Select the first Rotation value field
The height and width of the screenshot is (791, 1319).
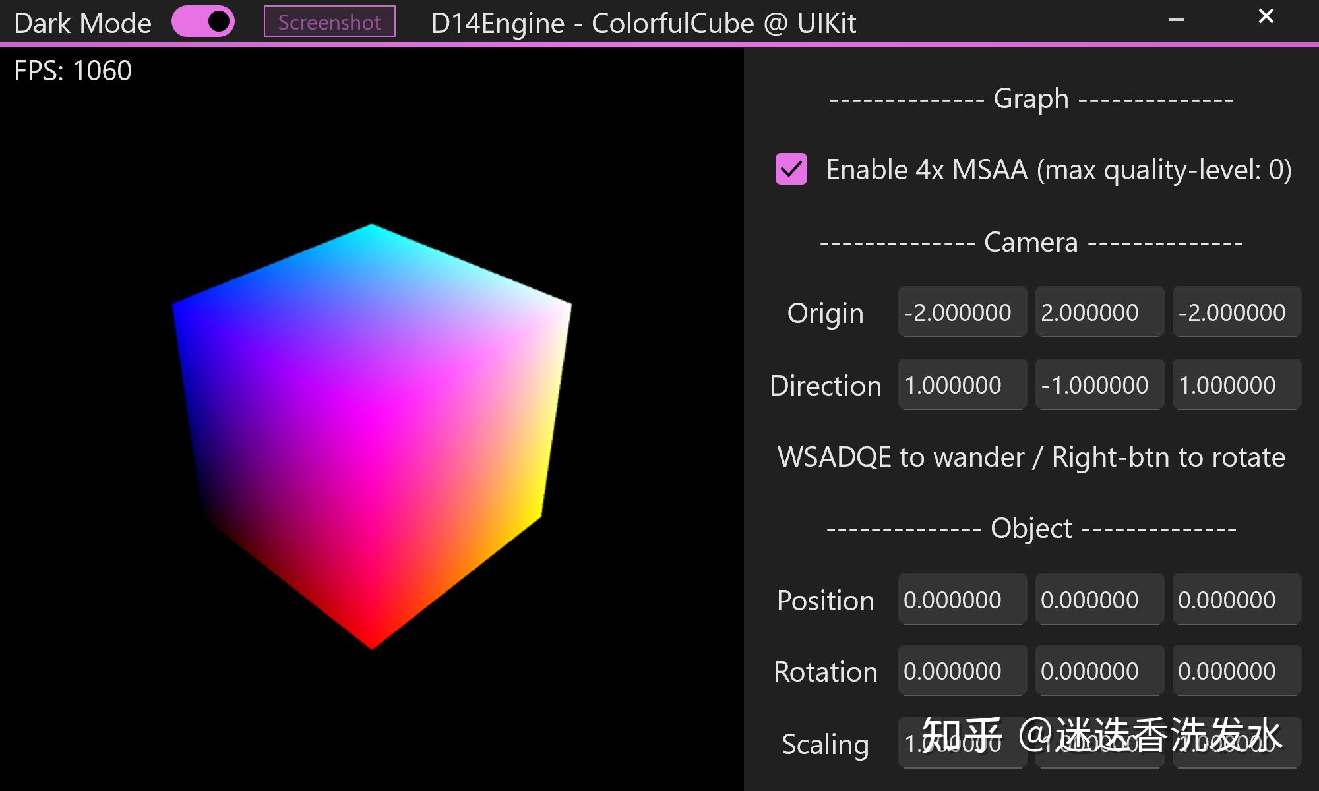(962, 671)
